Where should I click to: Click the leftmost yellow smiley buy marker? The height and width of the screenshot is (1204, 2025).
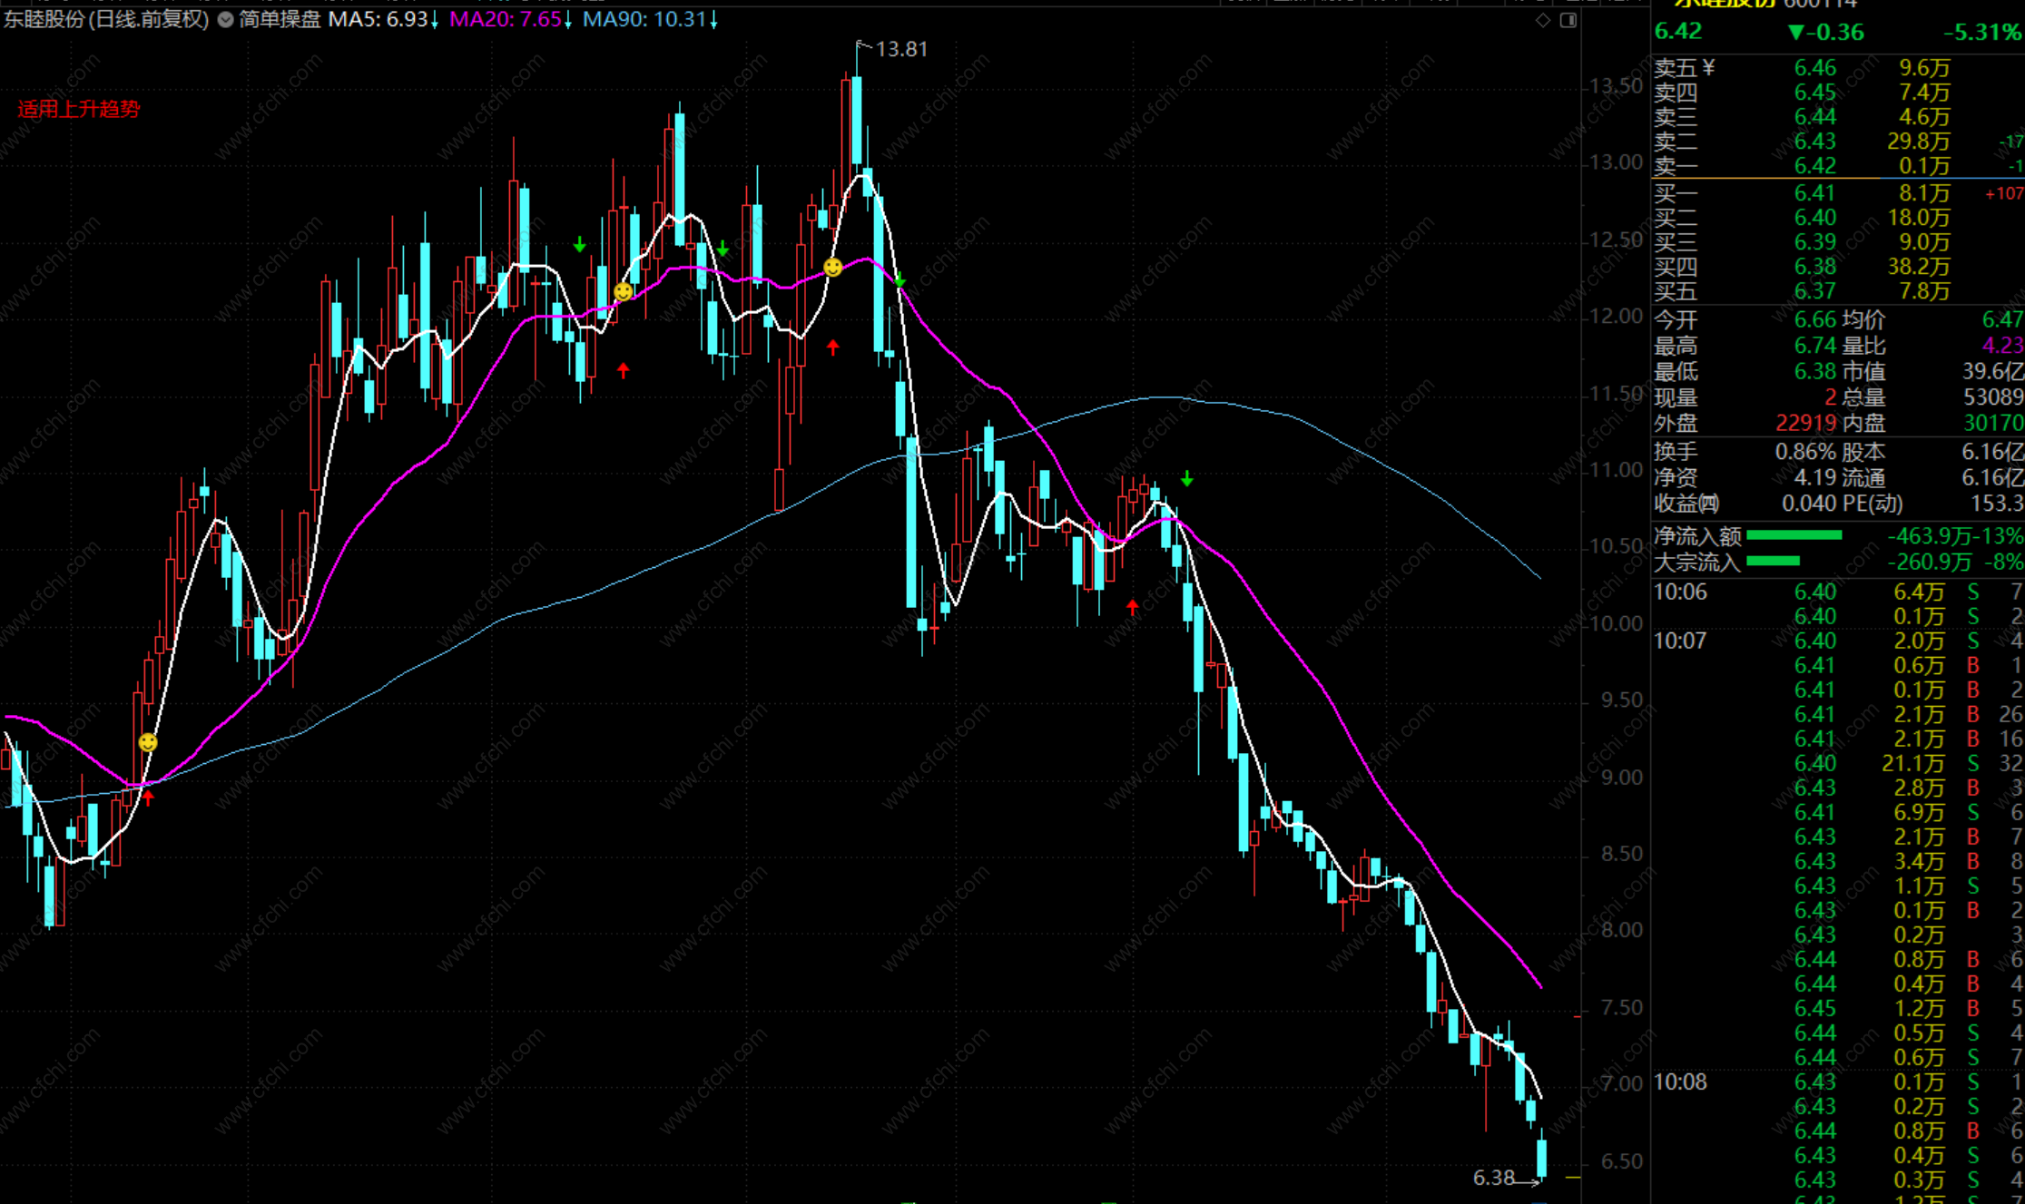pyautogui.click(x=148, y=743)
